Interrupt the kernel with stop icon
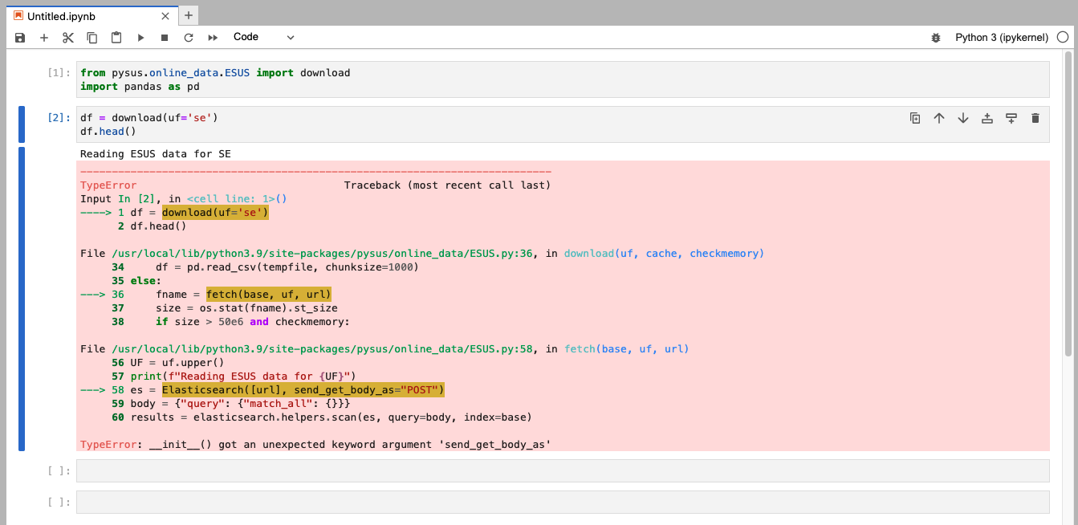The width and height of the screenshot is (1078, 525). (x=164, y=37)
